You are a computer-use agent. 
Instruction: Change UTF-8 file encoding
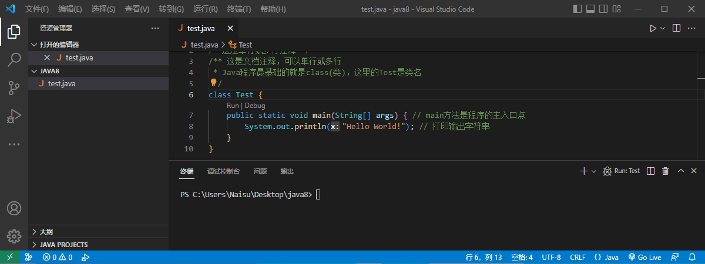click(x=551, y=257)
